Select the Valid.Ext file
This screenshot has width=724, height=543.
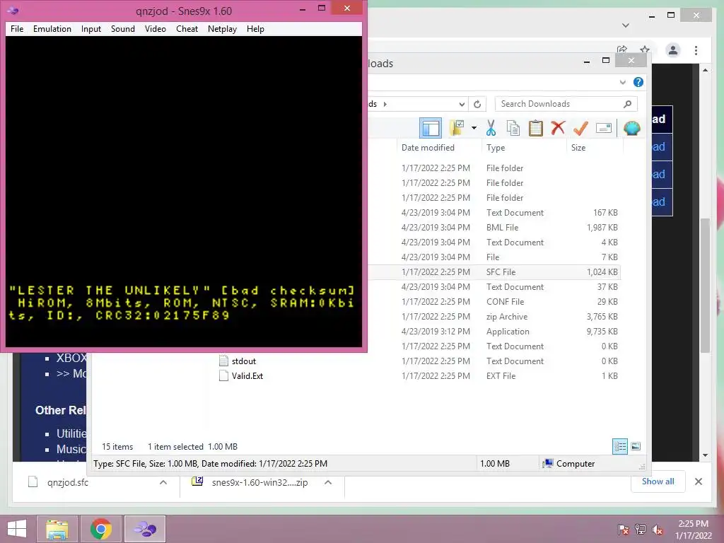[247, 376]
